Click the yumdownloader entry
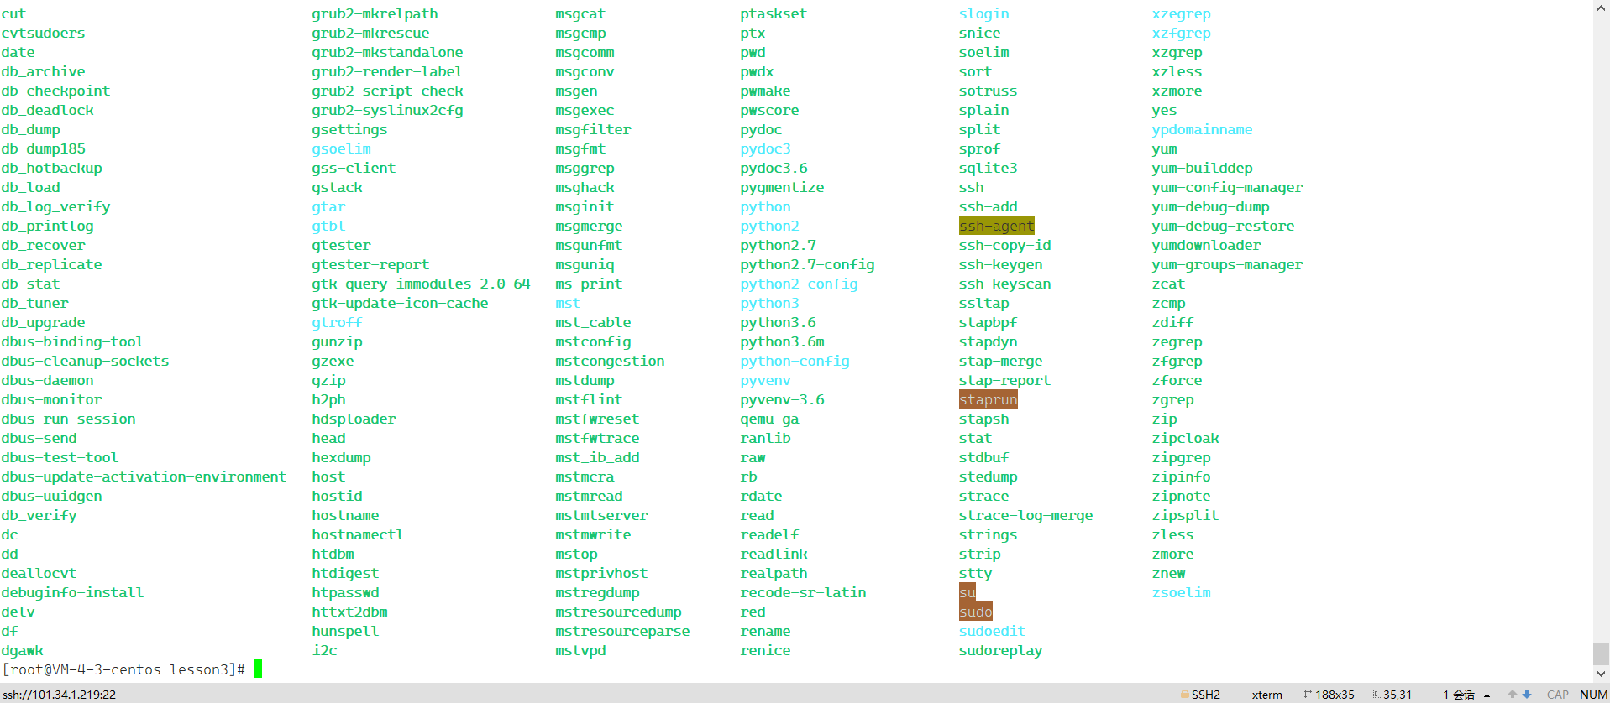Screen dimensions: 1610x703 1207,245
